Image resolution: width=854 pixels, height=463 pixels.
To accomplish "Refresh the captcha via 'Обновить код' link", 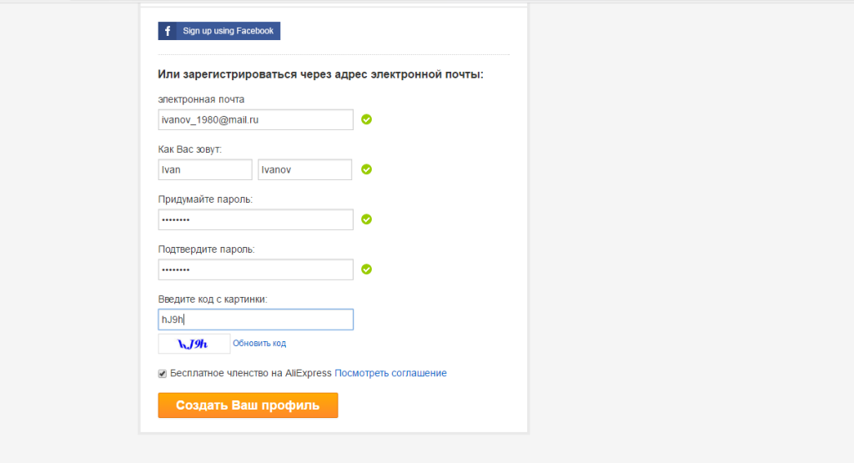I will (x=259, y=344).
